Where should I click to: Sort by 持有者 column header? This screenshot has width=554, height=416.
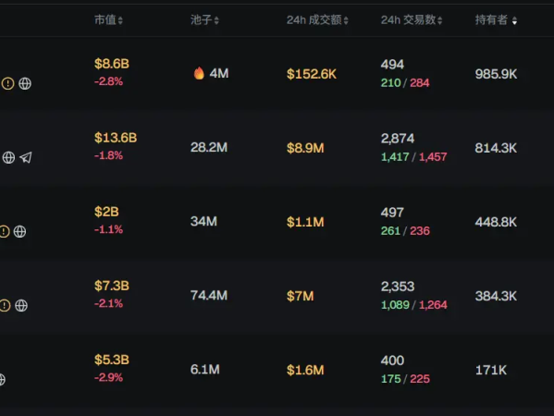[496, 20]
